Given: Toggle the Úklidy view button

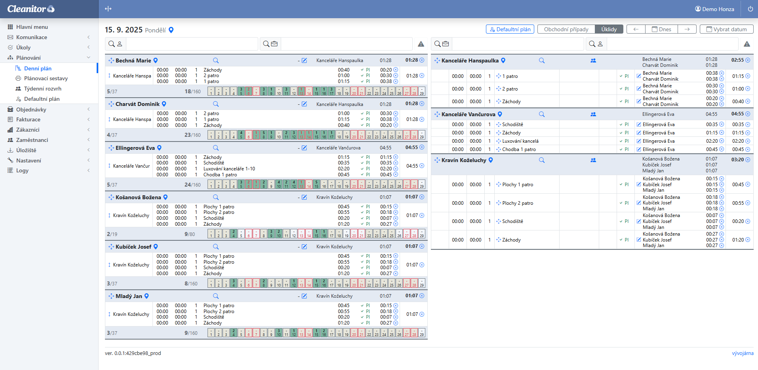Looking at the screenshot, I should click(x=609, y=29).
